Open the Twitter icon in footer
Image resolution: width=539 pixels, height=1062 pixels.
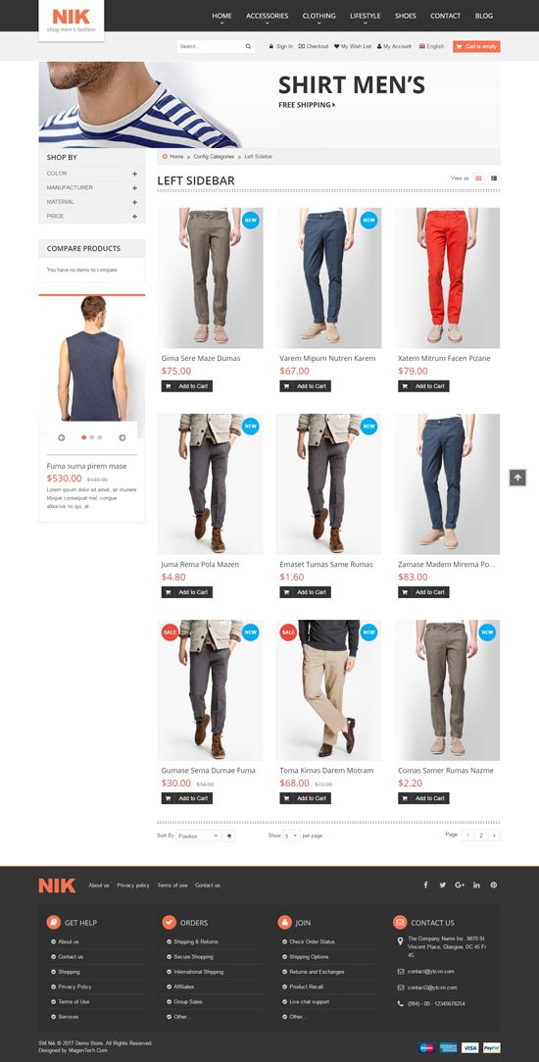pyautogui.click(x=442, y=885)
